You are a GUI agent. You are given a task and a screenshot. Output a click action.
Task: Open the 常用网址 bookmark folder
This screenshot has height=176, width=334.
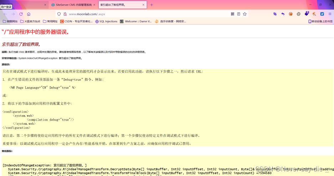pyautogui.click(x=50, y=21)
